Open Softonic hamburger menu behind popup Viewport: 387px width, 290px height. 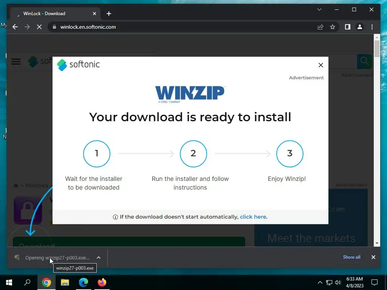[16, 62]
